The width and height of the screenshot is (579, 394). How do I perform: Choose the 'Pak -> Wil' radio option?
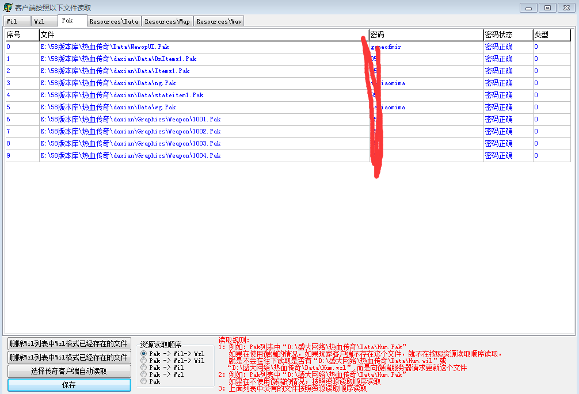tap(143, 368)
